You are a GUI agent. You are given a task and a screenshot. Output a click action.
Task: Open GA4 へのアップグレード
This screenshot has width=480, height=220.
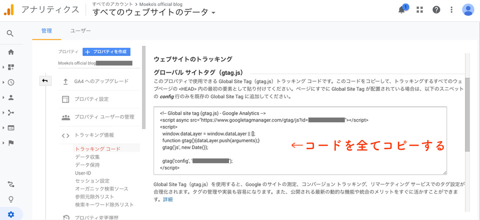tap(101, 81)
